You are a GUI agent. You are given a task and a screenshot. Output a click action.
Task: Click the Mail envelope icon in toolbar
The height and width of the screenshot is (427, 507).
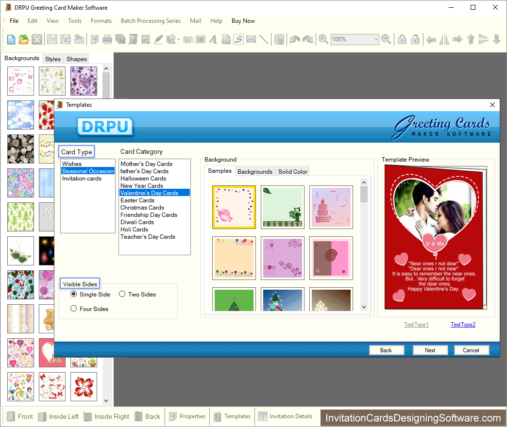point(251,39)
